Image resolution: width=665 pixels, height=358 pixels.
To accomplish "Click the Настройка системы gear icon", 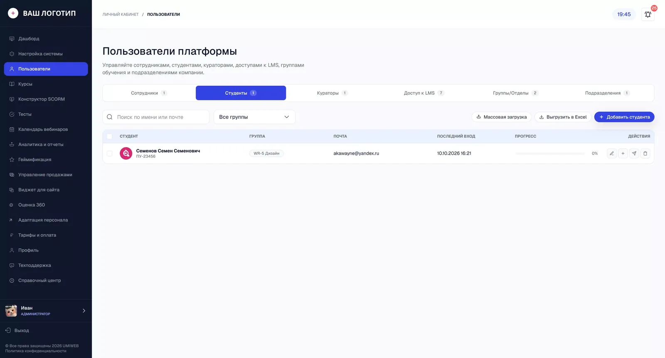I will 12,54.
